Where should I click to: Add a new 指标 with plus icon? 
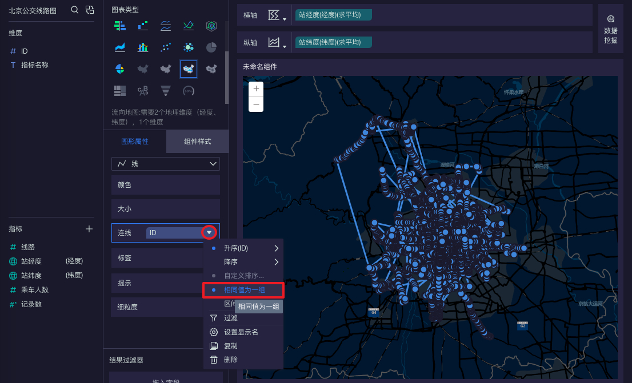click(x=89, y=229)
